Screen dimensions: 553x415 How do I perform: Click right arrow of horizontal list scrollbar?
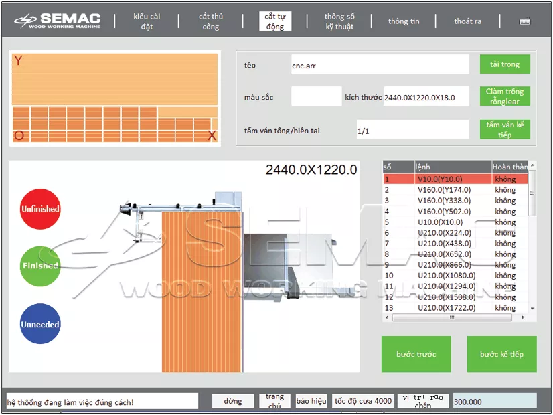click(524, 317)
